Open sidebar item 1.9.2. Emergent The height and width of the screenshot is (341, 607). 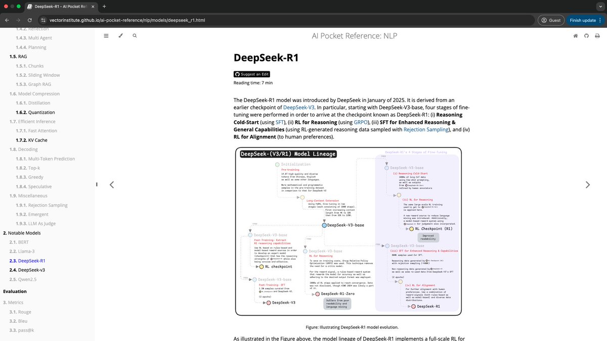point(31,214)
